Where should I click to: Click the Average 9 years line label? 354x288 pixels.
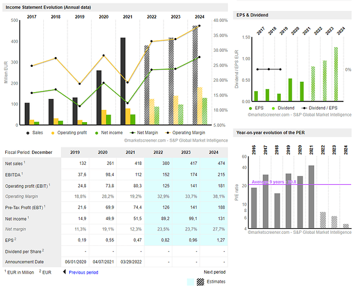274,182
